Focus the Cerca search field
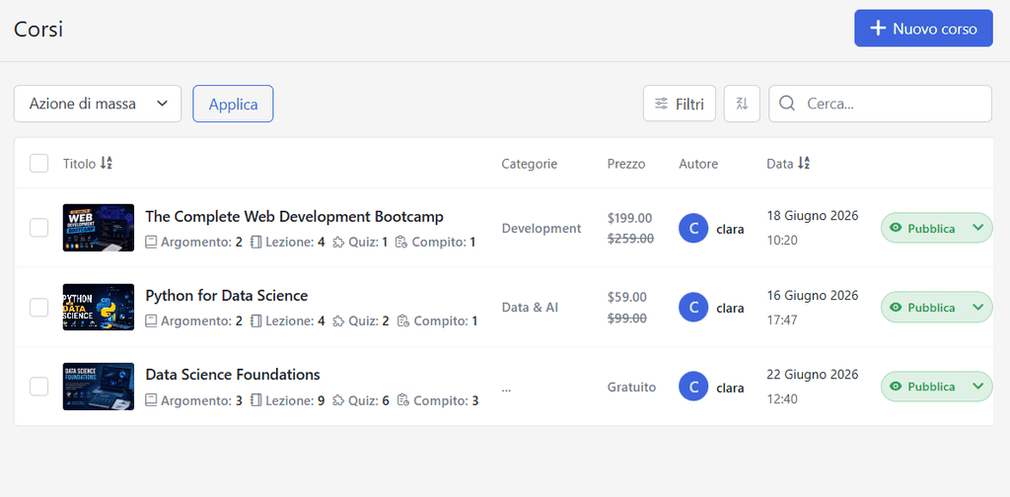The width and height of the screenshot is (1010, 497). click(881, 104)
